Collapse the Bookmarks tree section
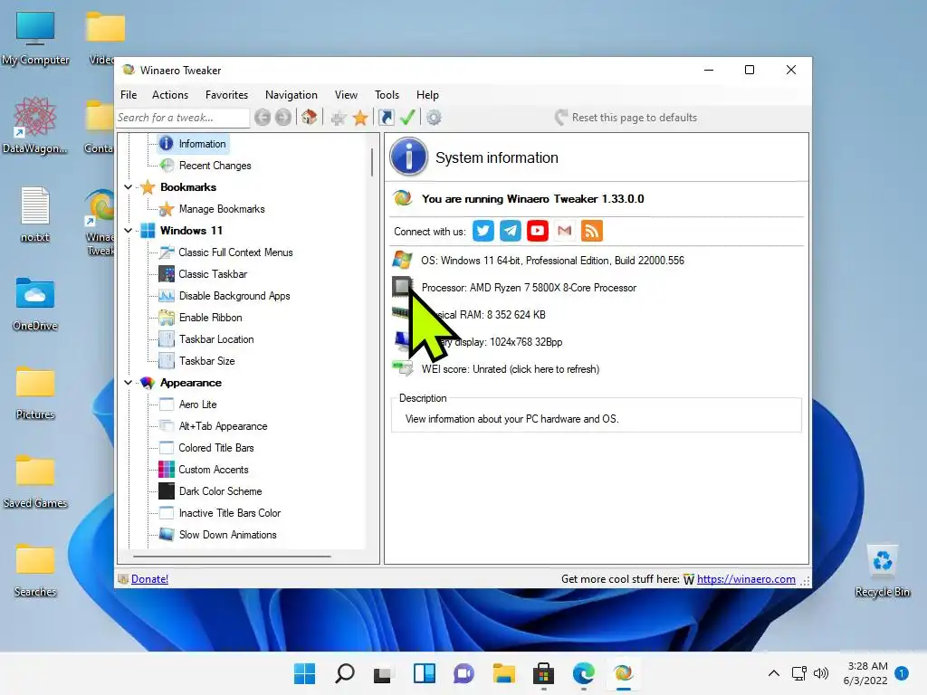 click(x=128, y=186)
